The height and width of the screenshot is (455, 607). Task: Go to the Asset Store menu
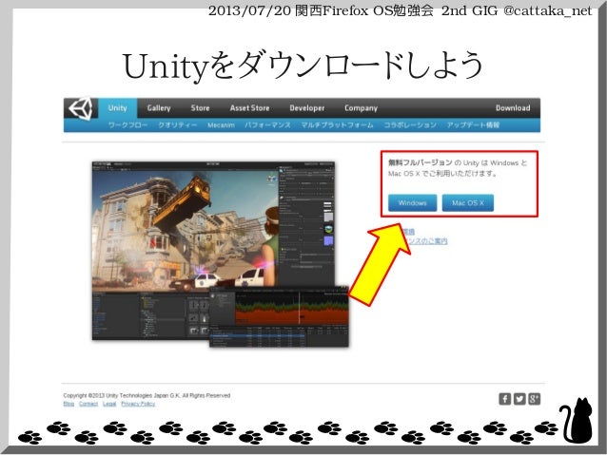click(x=249, y=108)
